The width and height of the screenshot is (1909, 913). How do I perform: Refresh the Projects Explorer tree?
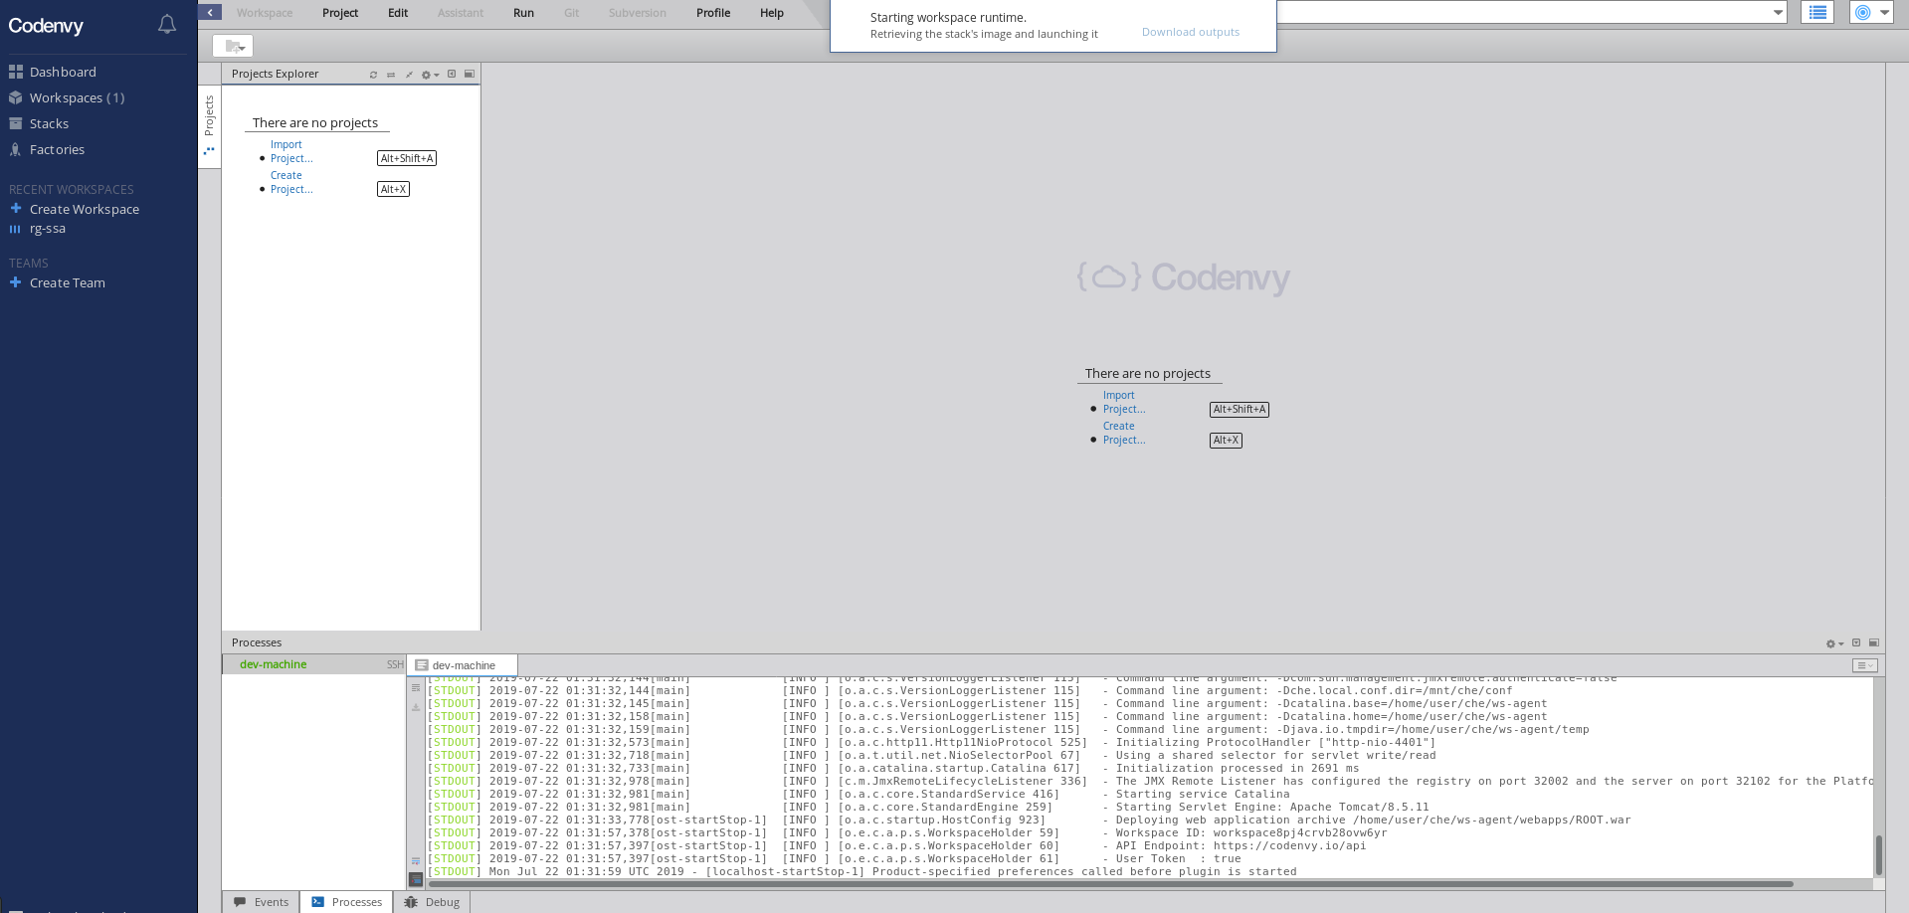click(373, 75)
